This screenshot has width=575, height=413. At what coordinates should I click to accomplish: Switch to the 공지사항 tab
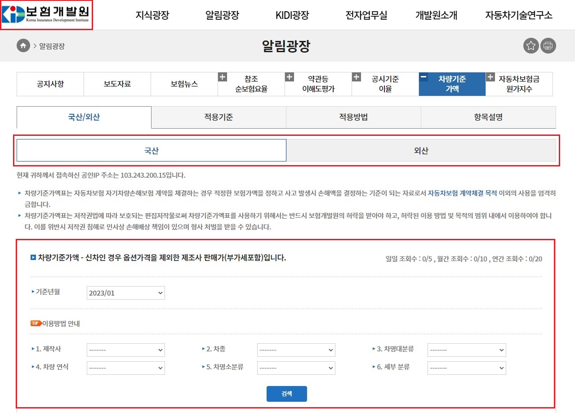(x=50, y=84)
